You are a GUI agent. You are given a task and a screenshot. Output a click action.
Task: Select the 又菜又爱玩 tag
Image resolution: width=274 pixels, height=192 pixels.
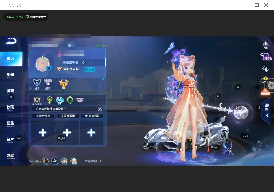(x=68, y=116)
